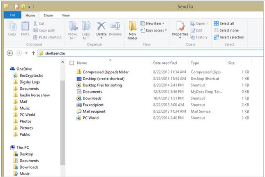This screenshot has height=177, width=265.
Task: Click the Back navigation arrow
Action: pos(10,53)
